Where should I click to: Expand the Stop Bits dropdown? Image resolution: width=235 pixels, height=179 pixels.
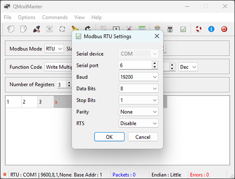(x=139, y=100)
